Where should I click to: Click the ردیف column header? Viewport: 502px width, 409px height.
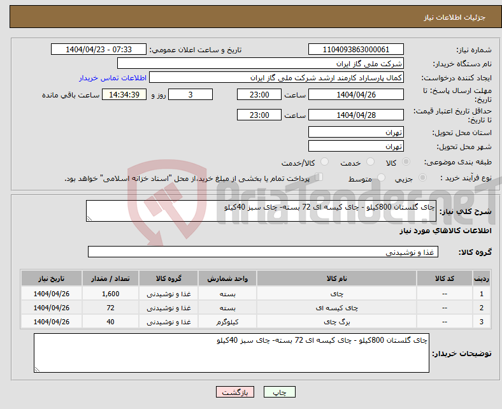(482, 278)
